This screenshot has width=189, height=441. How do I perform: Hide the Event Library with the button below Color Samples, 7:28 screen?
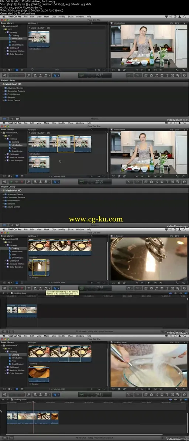click(x=4, y=283)
